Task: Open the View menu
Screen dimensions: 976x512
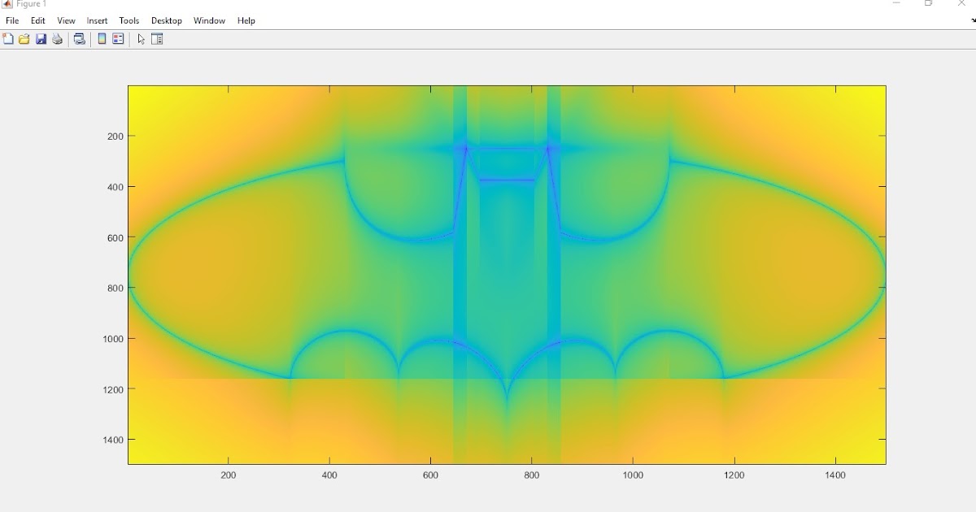Action: [x=65, y=20]
